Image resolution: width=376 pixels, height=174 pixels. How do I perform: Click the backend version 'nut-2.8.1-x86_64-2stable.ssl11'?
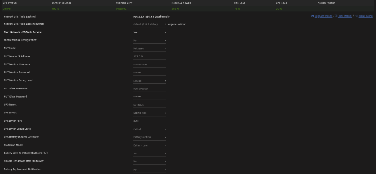pyautogui.click(x=152, y=17)
